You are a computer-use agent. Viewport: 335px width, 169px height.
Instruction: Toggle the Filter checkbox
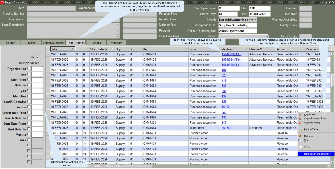coord(38,57)
